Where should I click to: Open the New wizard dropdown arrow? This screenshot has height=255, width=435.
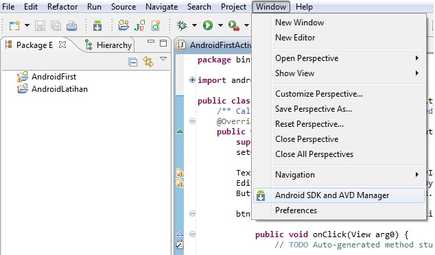tap(27, 25)
